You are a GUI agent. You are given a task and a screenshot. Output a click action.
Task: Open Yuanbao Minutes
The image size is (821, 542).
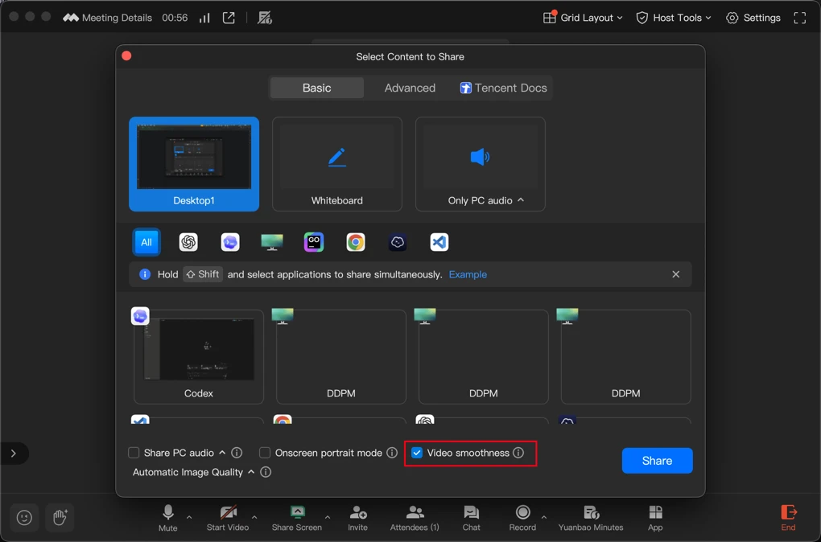(591, 518)
